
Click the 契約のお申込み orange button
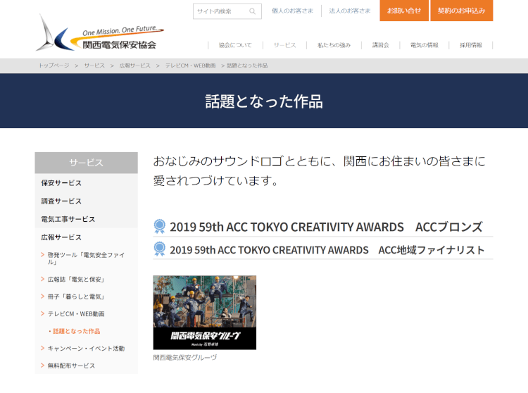point(461,11)
